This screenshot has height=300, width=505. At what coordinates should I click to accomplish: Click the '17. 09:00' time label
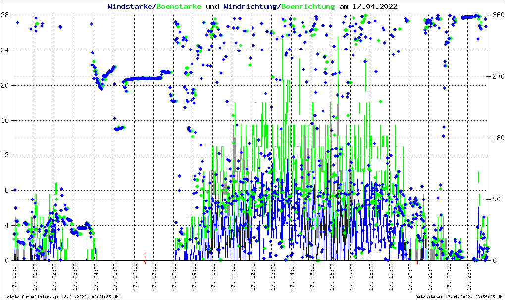(x=194, y=277)
